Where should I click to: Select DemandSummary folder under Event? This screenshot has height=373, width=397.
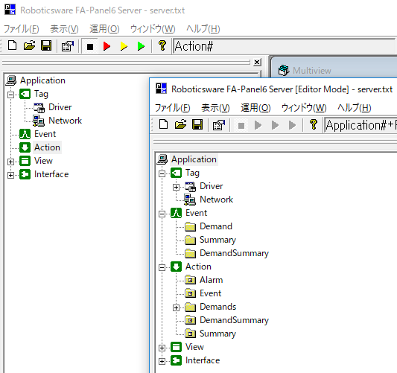(x=234, y=253)
